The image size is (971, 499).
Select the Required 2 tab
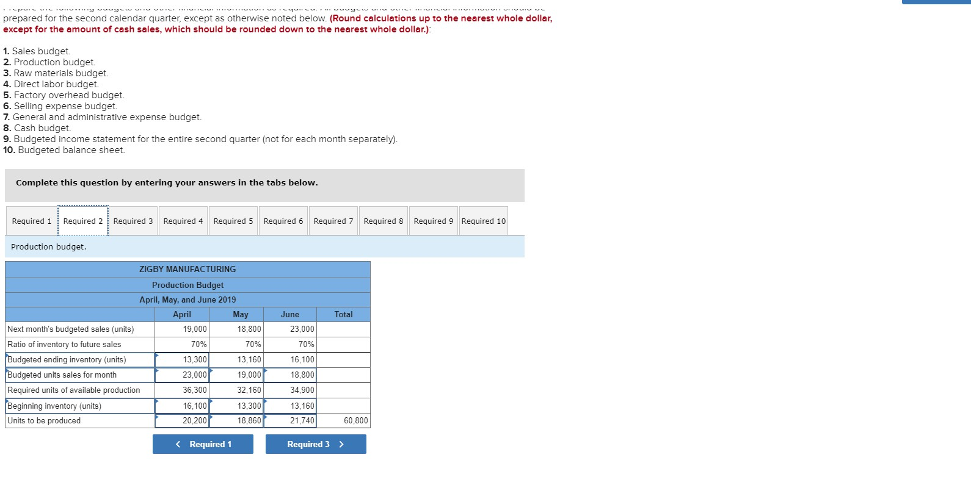[83, 221]
